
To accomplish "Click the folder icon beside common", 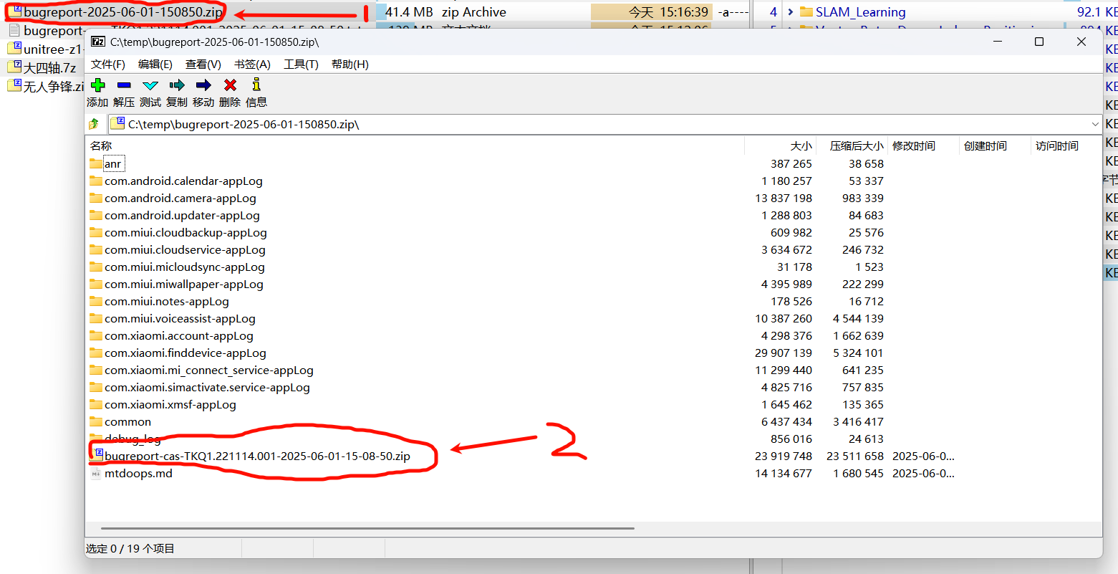I will [x=96, y=422].
